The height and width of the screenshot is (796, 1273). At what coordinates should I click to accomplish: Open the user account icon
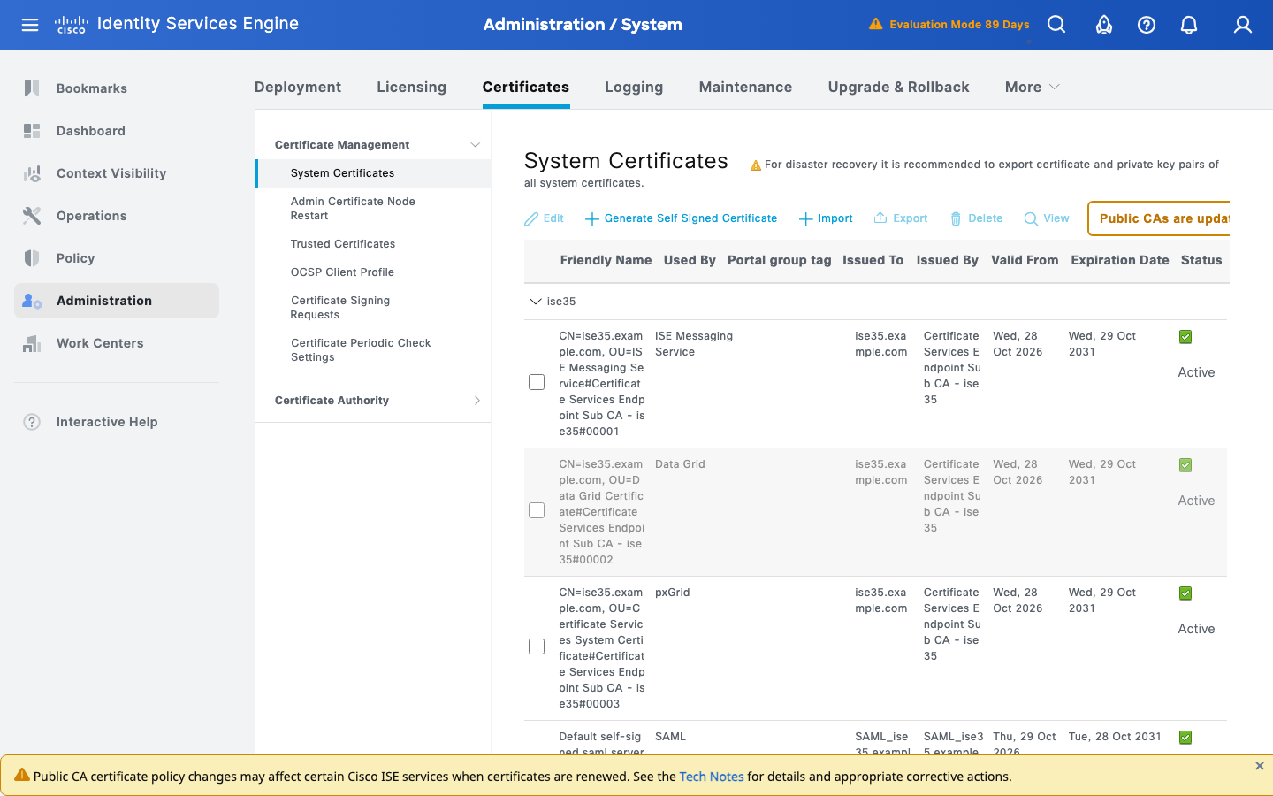[1243, 25]
